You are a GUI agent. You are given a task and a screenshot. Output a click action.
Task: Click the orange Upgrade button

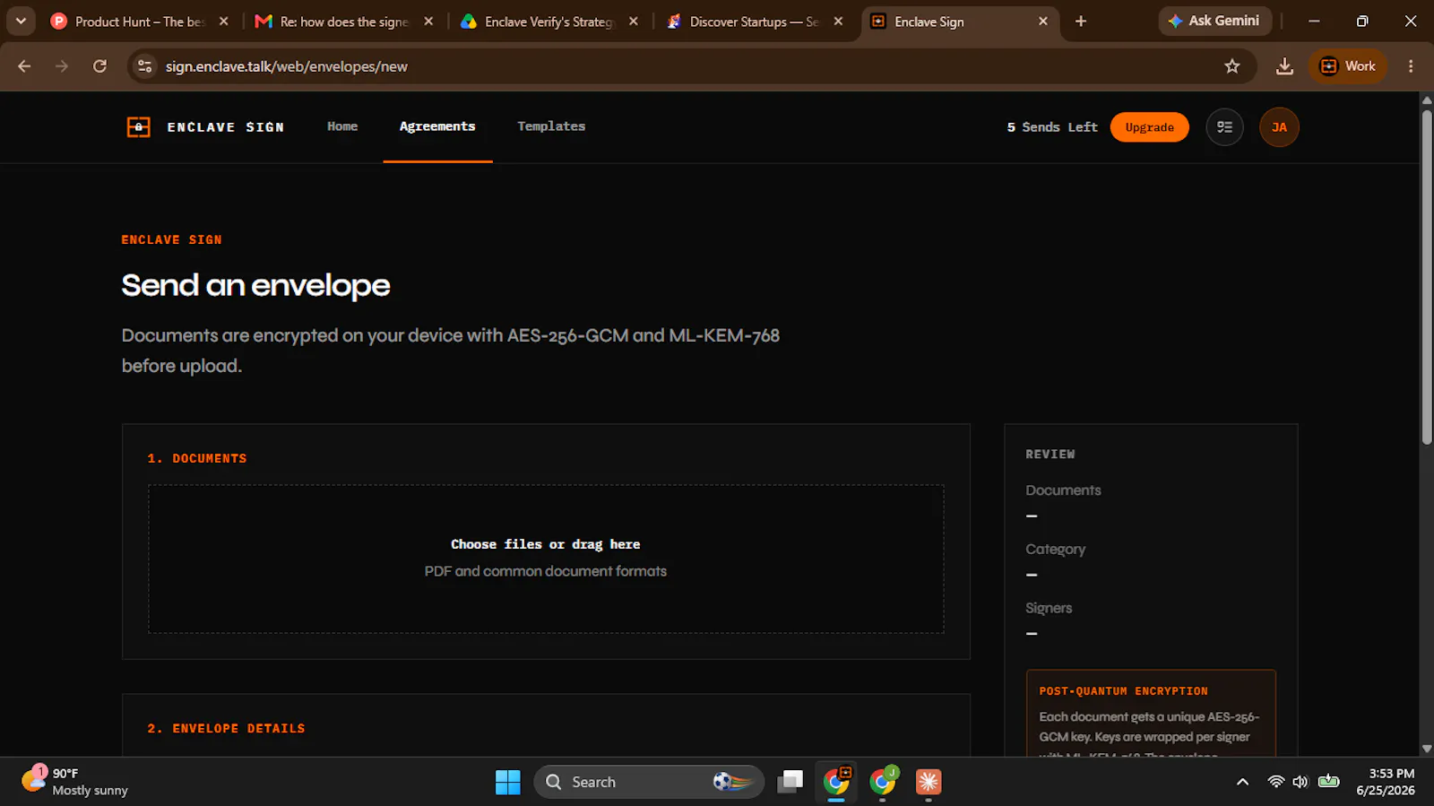coord(1149,127)
